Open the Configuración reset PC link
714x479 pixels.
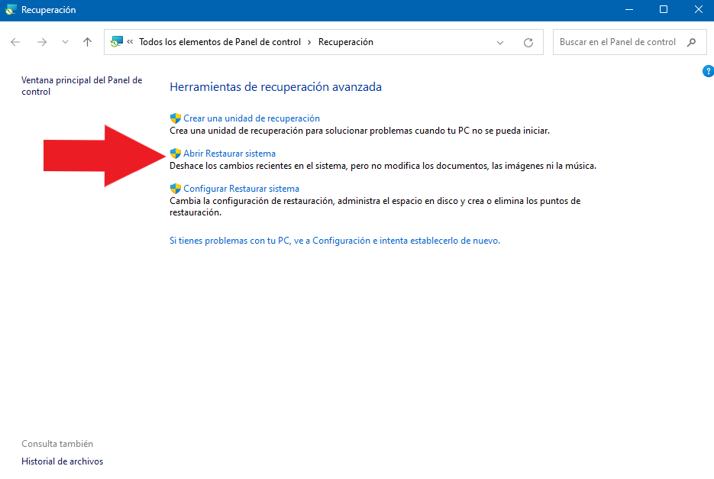[x=334, y=241]
